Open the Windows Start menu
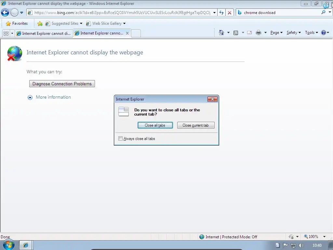 [x=8, y=245]
